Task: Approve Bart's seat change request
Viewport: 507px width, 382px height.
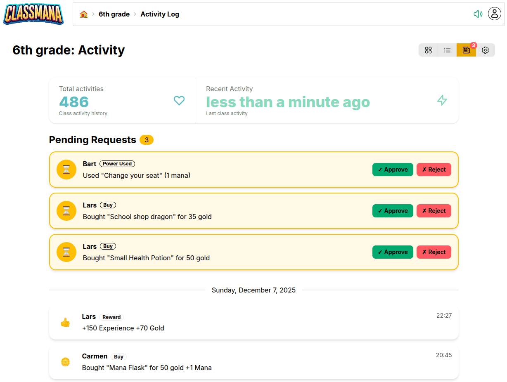Action: tap(393, 170)
